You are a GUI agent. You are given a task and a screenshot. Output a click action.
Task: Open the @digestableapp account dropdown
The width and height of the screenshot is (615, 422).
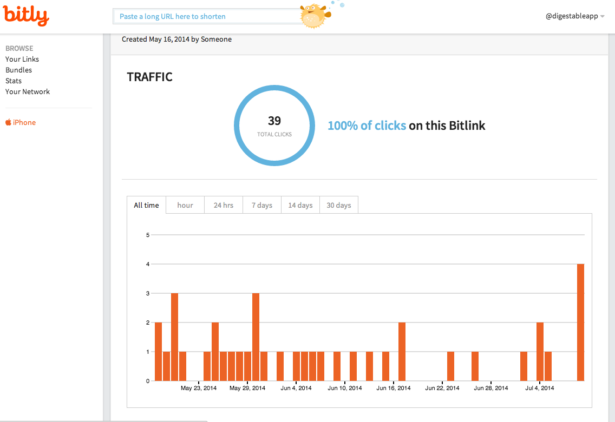[575, 16]
